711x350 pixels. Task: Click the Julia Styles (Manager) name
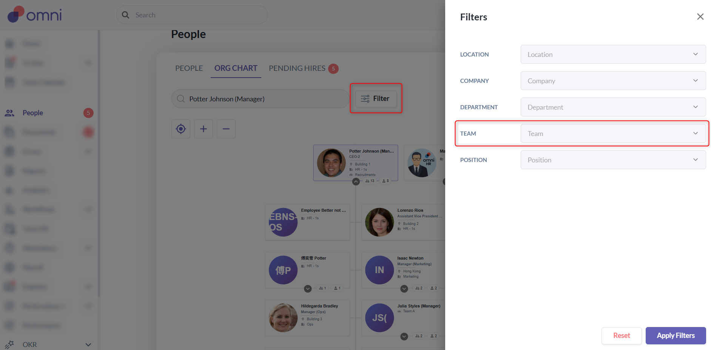point(419,306)
